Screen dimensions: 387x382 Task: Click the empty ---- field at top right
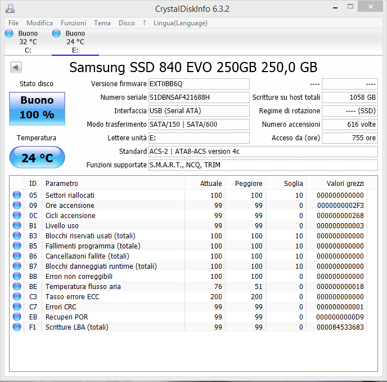coord(350,84)
